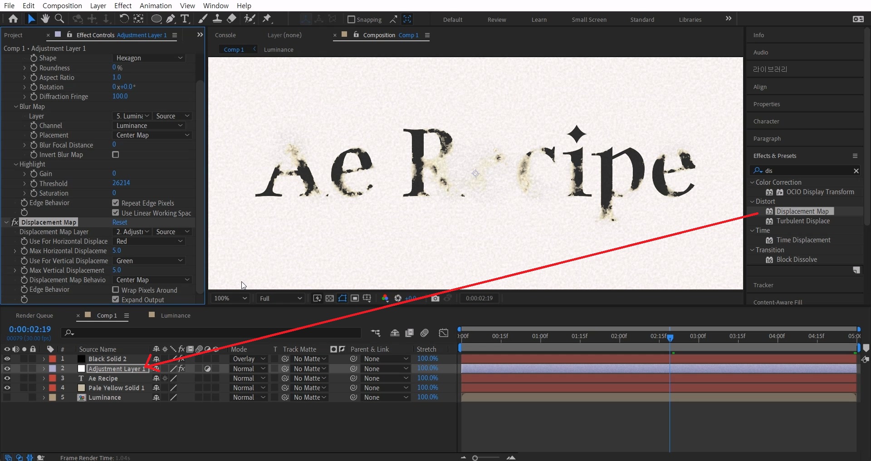Toggle mask and shape path visibility
The image size is (871, 461).
[343, 299]
